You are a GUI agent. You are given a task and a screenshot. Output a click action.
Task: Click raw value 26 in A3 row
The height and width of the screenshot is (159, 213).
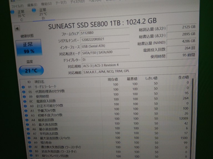pyautogui.click(x=186, y=113)
